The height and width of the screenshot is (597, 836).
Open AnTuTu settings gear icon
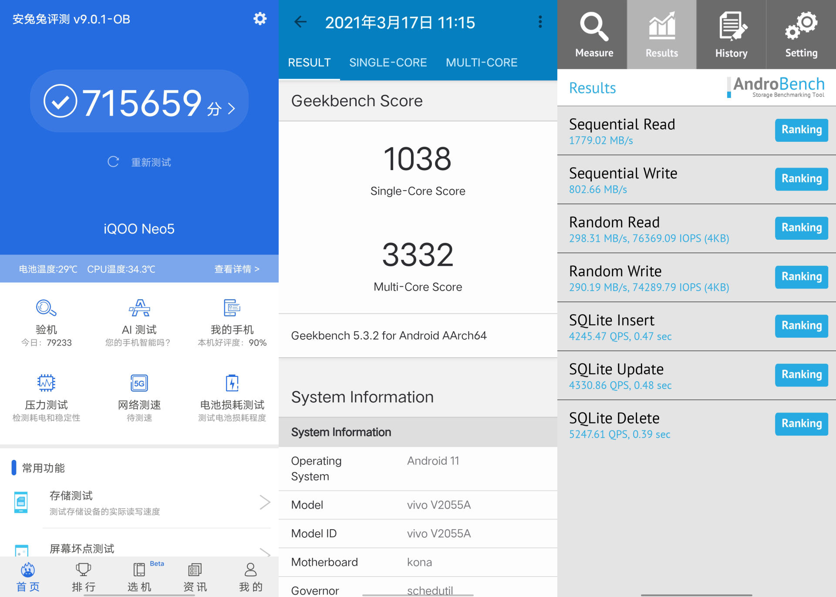tap(260, 19)
